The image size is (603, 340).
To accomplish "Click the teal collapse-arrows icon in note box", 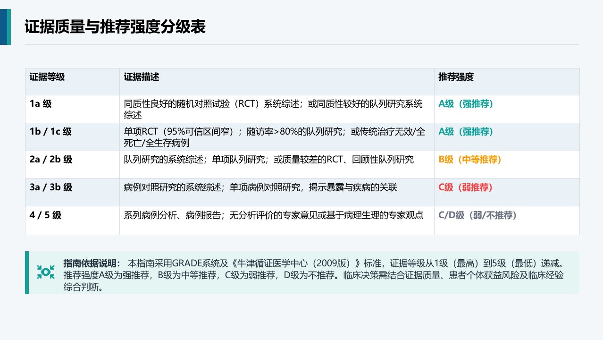I will pyautogui.click(x=46, y=272).
